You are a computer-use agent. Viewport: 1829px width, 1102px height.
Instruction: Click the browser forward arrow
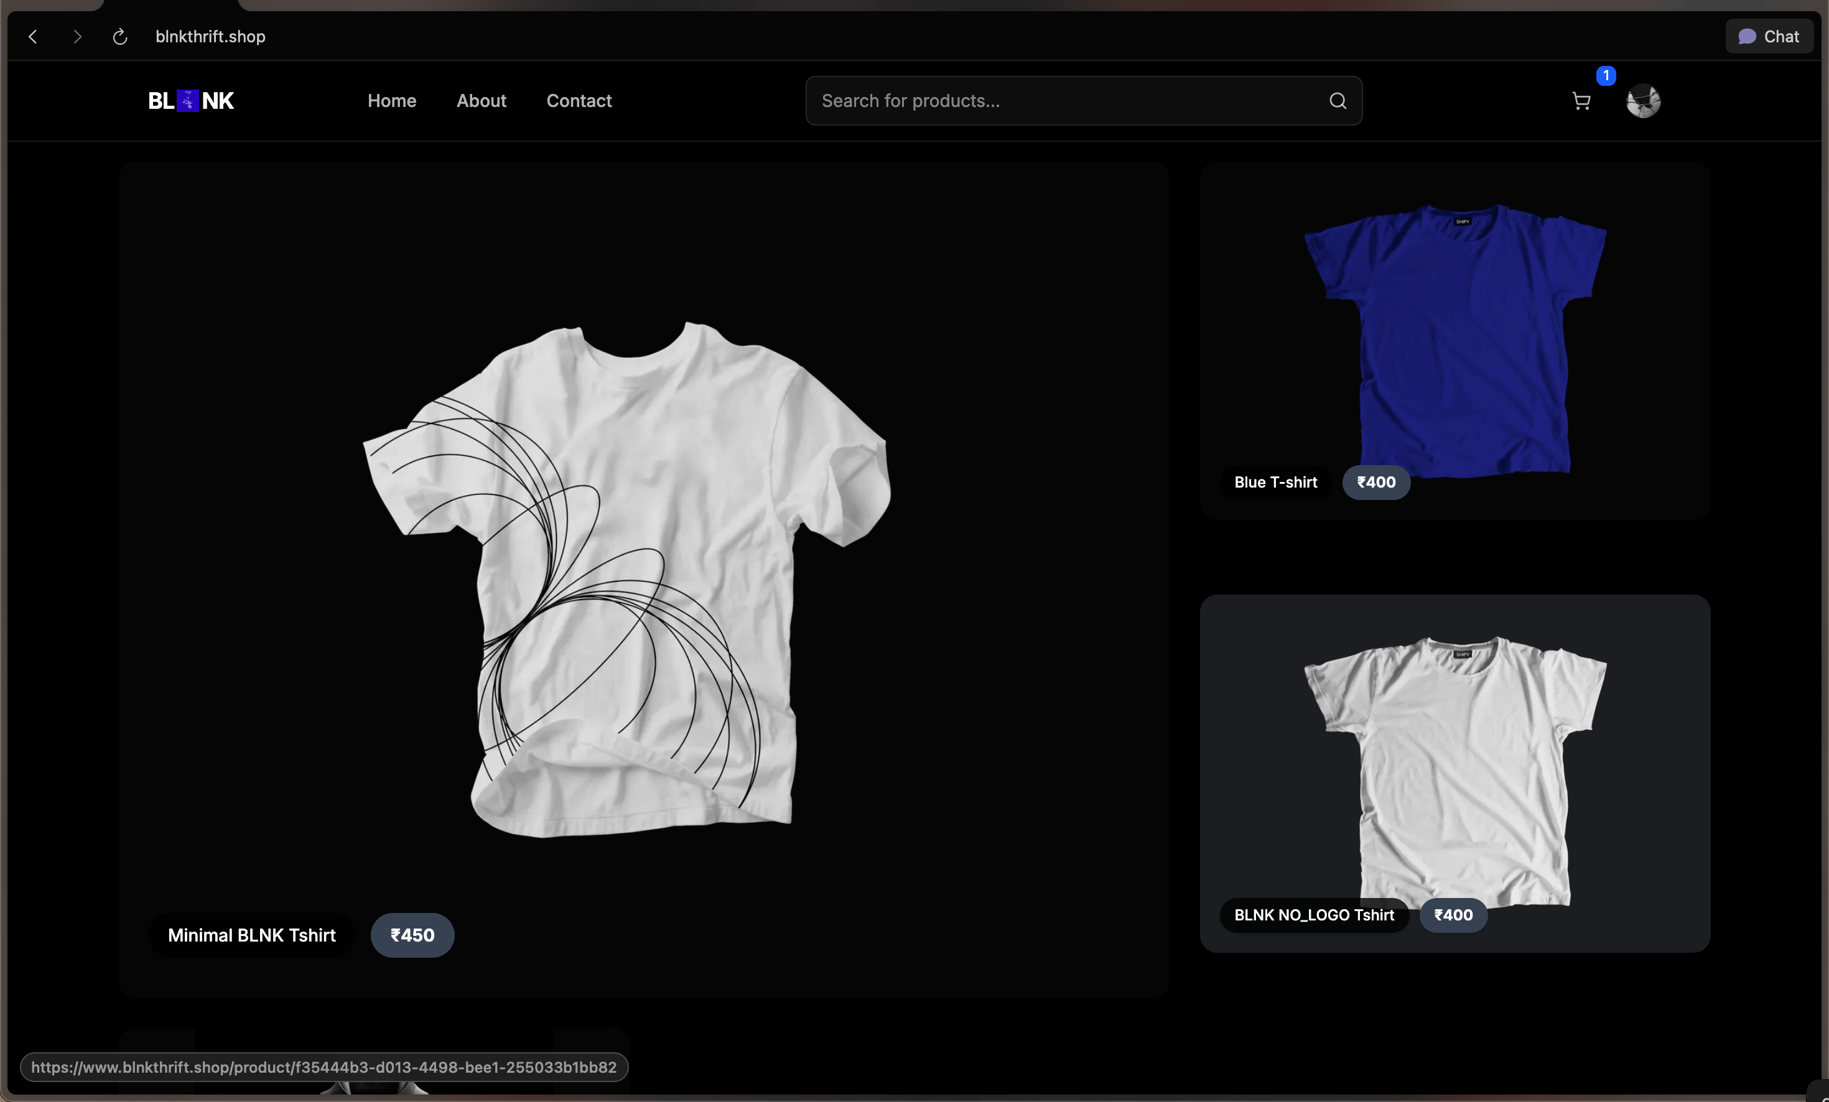click(x=77, y=36)
